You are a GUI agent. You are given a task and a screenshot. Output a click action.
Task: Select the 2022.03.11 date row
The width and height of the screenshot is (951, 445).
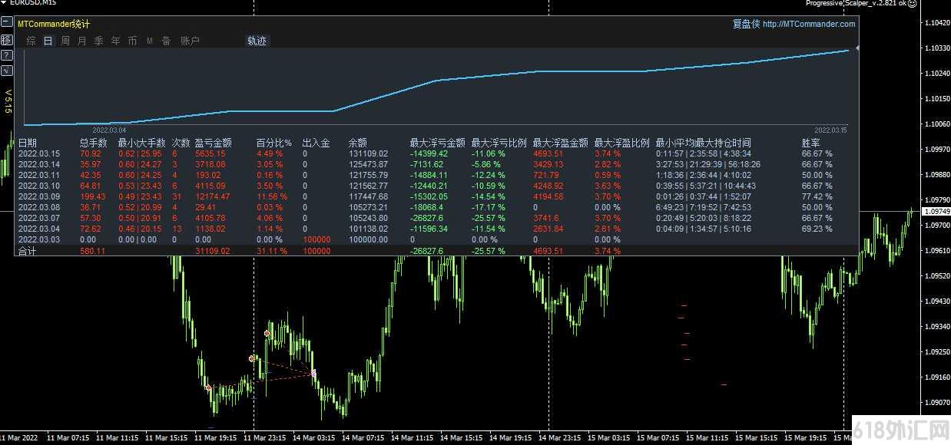38,175
